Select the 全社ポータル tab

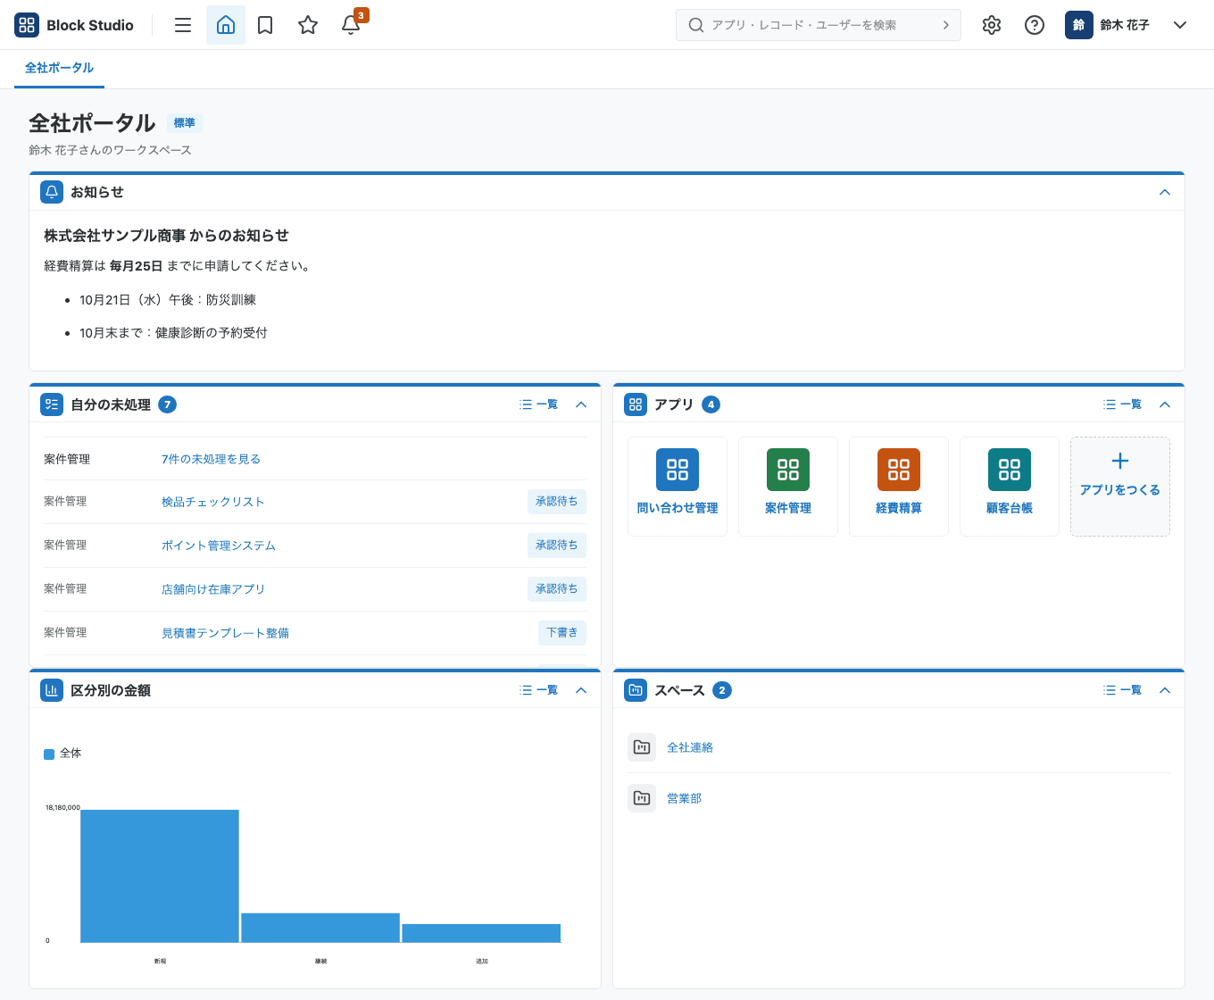59,68
